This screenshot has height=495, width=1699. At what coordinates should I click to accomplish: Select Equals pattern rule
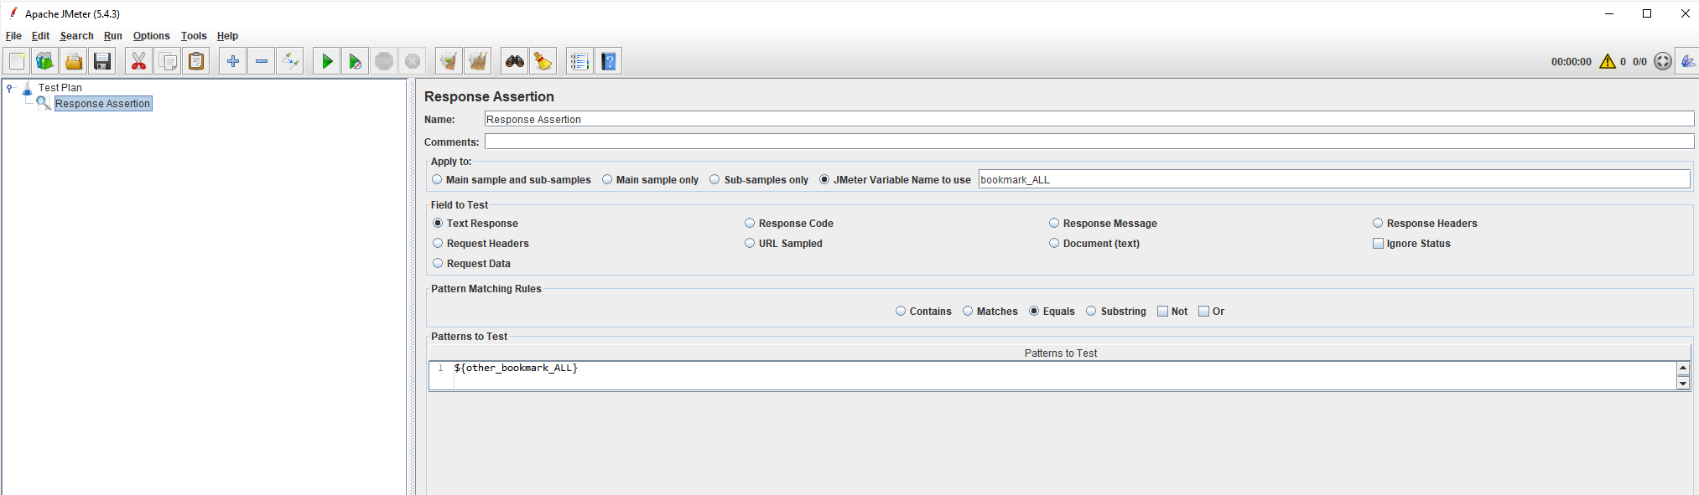(1052, 312)
